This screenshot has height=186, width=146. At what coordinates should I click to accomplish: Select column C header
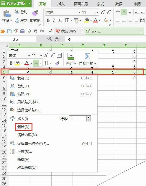click(x=62, y=46)
